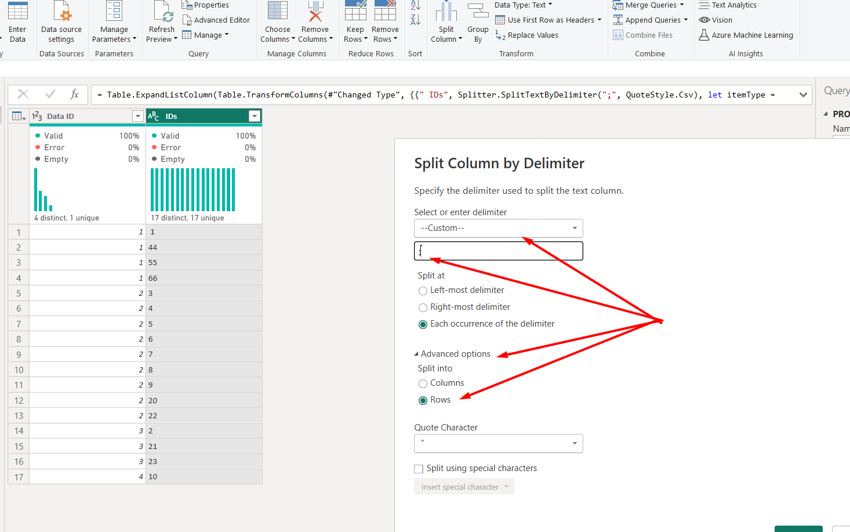Open the Split Column tool
The height and width of the screenshot is (532, 850).
pyautogui.click(x=446, y=22)
